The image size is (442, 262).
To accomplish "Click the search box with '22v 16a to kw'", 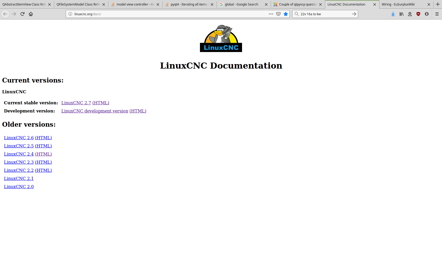I will point(325,14).
